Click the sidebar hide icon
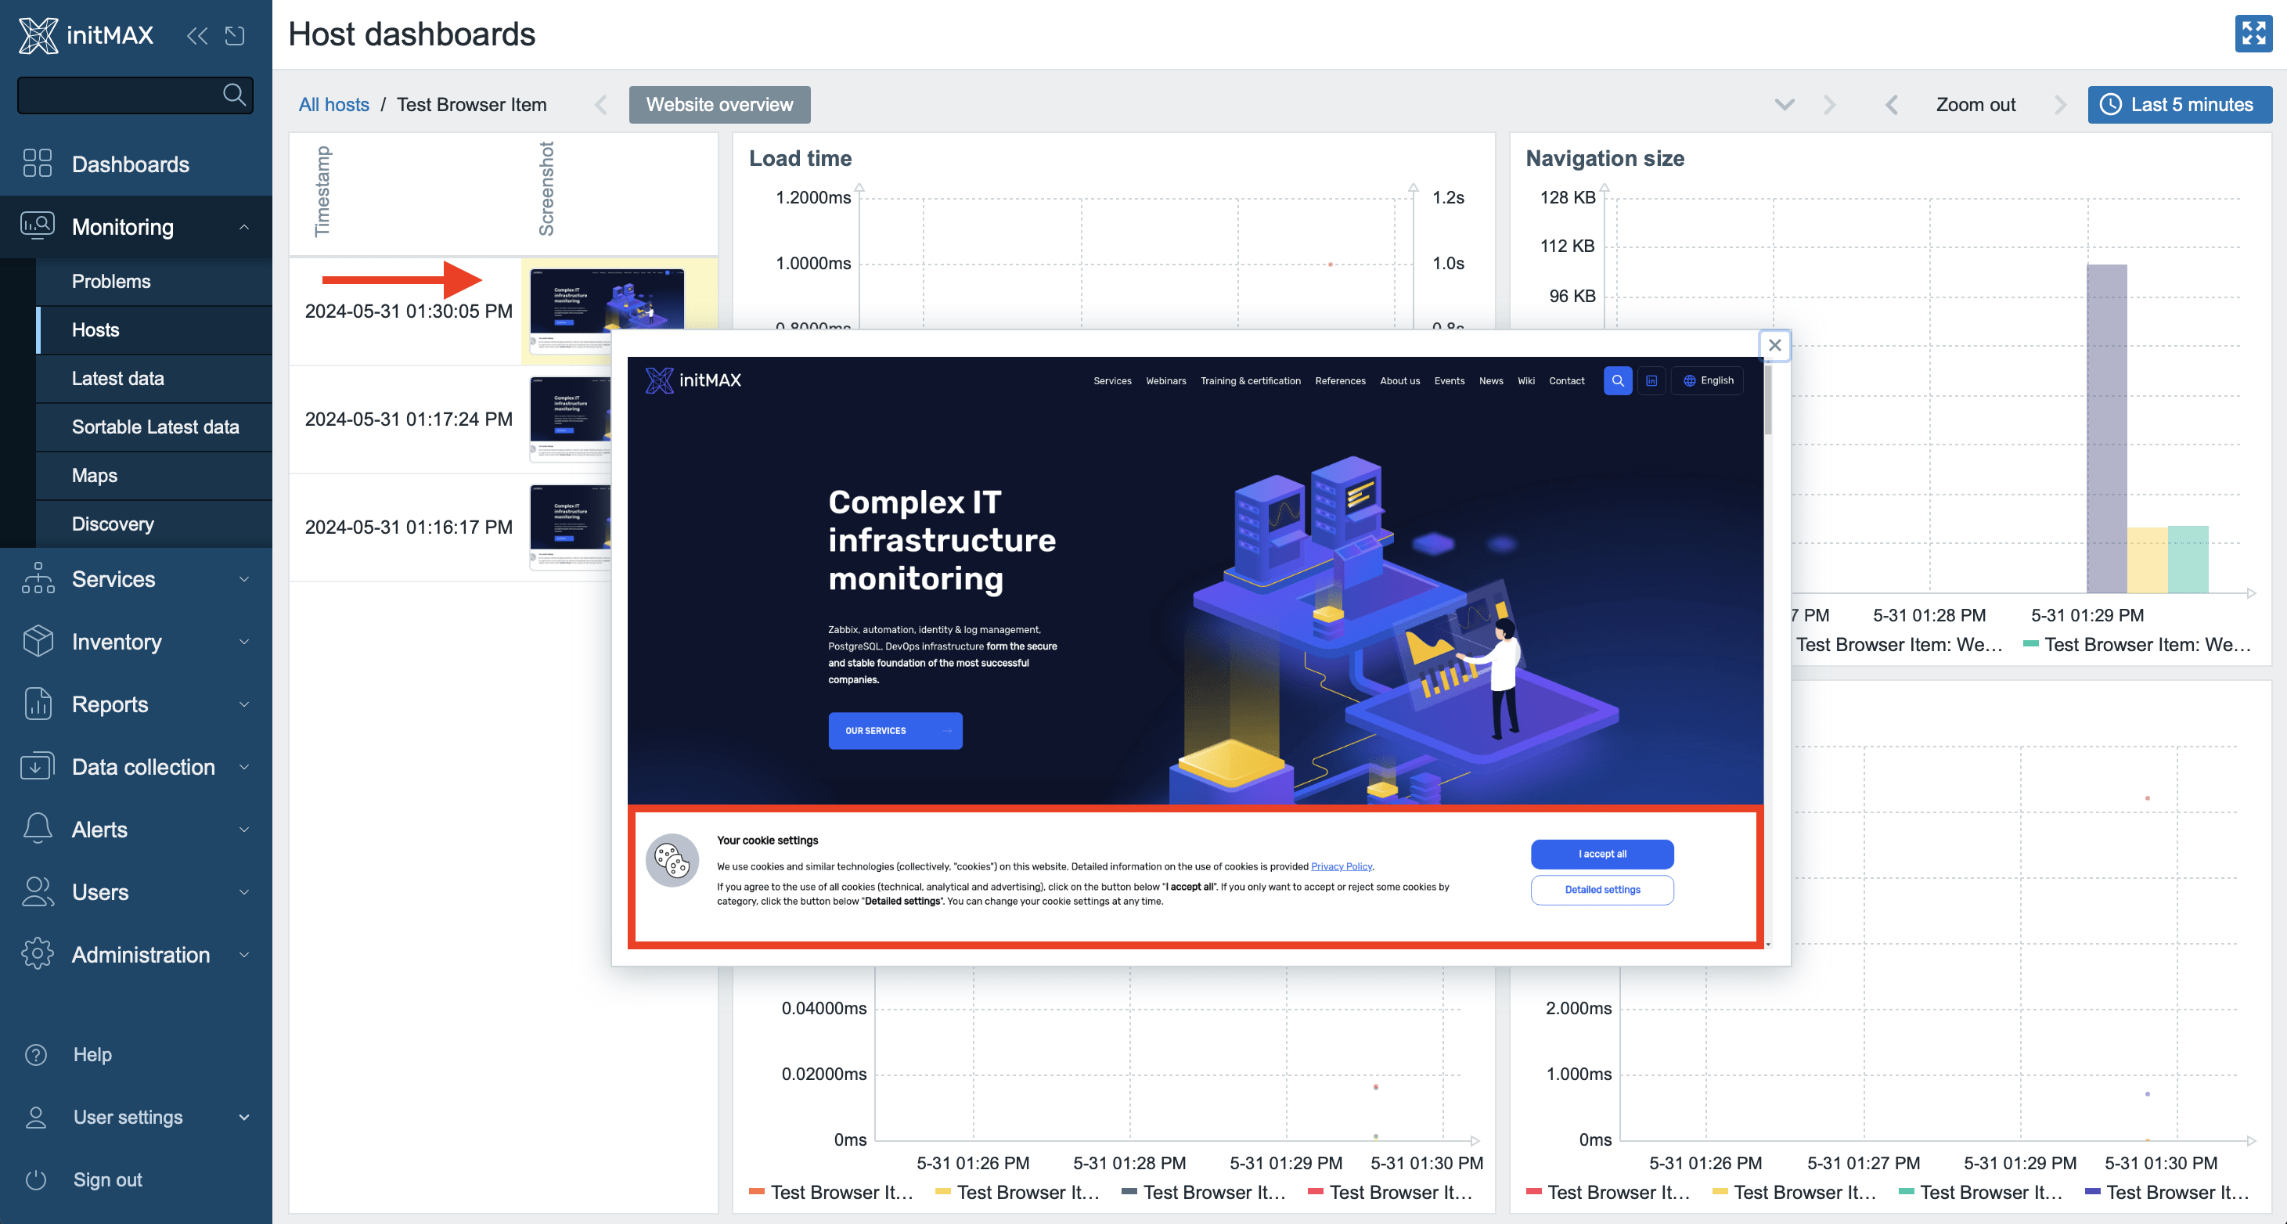Screen dimensions: 2287x1224 pos(234,35)
